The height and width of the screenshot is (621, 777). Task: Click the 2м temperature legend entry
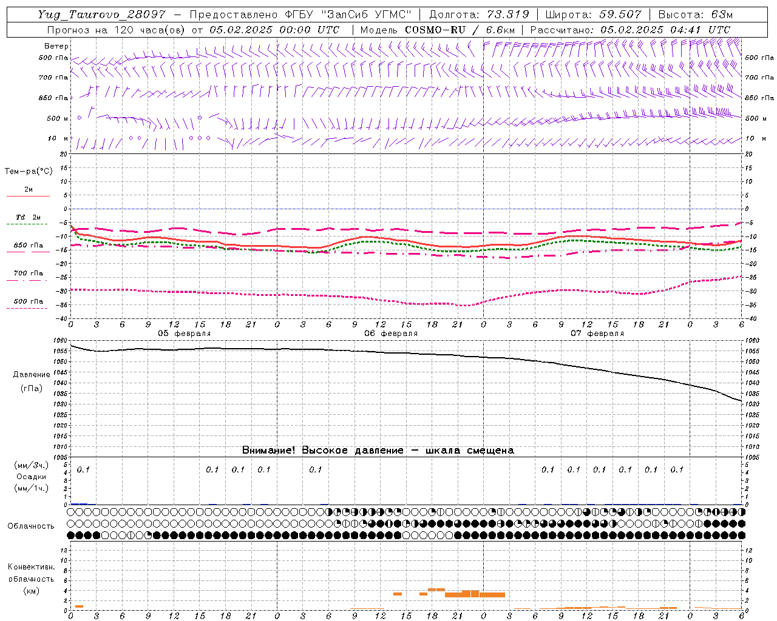(x=29, y=190)
